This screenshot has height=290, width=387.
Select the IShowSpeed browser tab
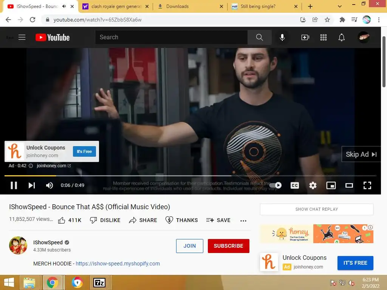tap(37, 6)
